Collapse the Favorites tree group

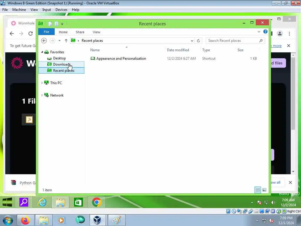pos(42,52)
